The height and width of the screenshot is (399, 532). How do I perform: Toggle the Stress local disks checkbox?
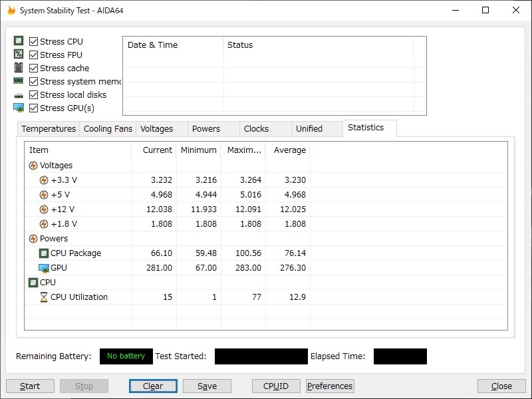pos(34,94)
